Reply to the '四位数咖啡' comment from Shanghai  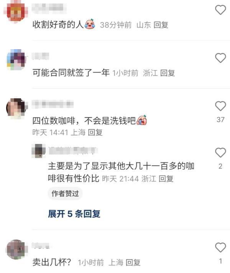[95, 132]
